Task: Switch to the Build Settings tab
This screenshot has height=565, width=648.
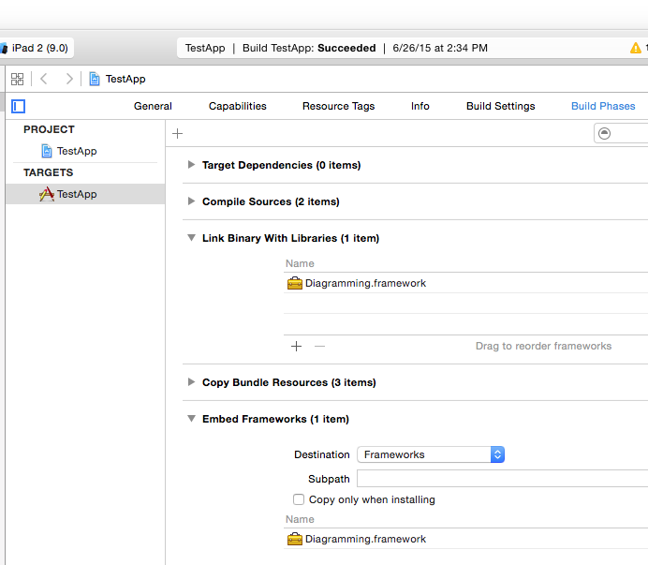Action: 500,106
